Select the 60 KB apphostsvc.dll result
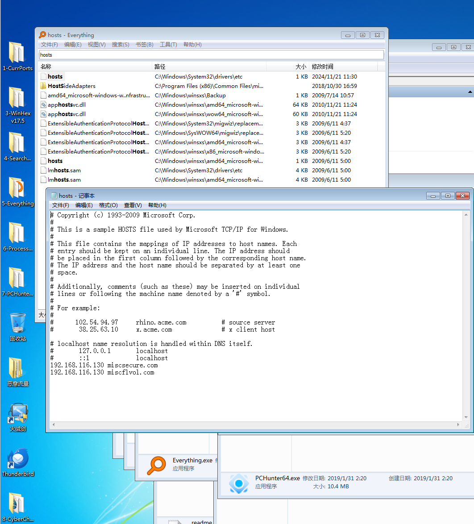474x524 pixels. [211, 114]
